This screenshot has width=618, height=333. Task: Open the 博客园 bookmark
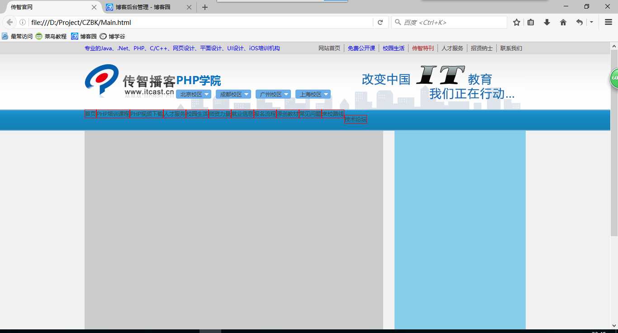84,36
